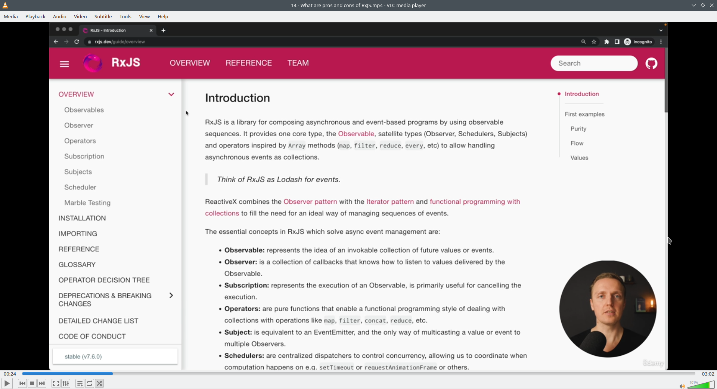Click the browser forward arrow
The image size is (717, 389).
coord(66,42)
